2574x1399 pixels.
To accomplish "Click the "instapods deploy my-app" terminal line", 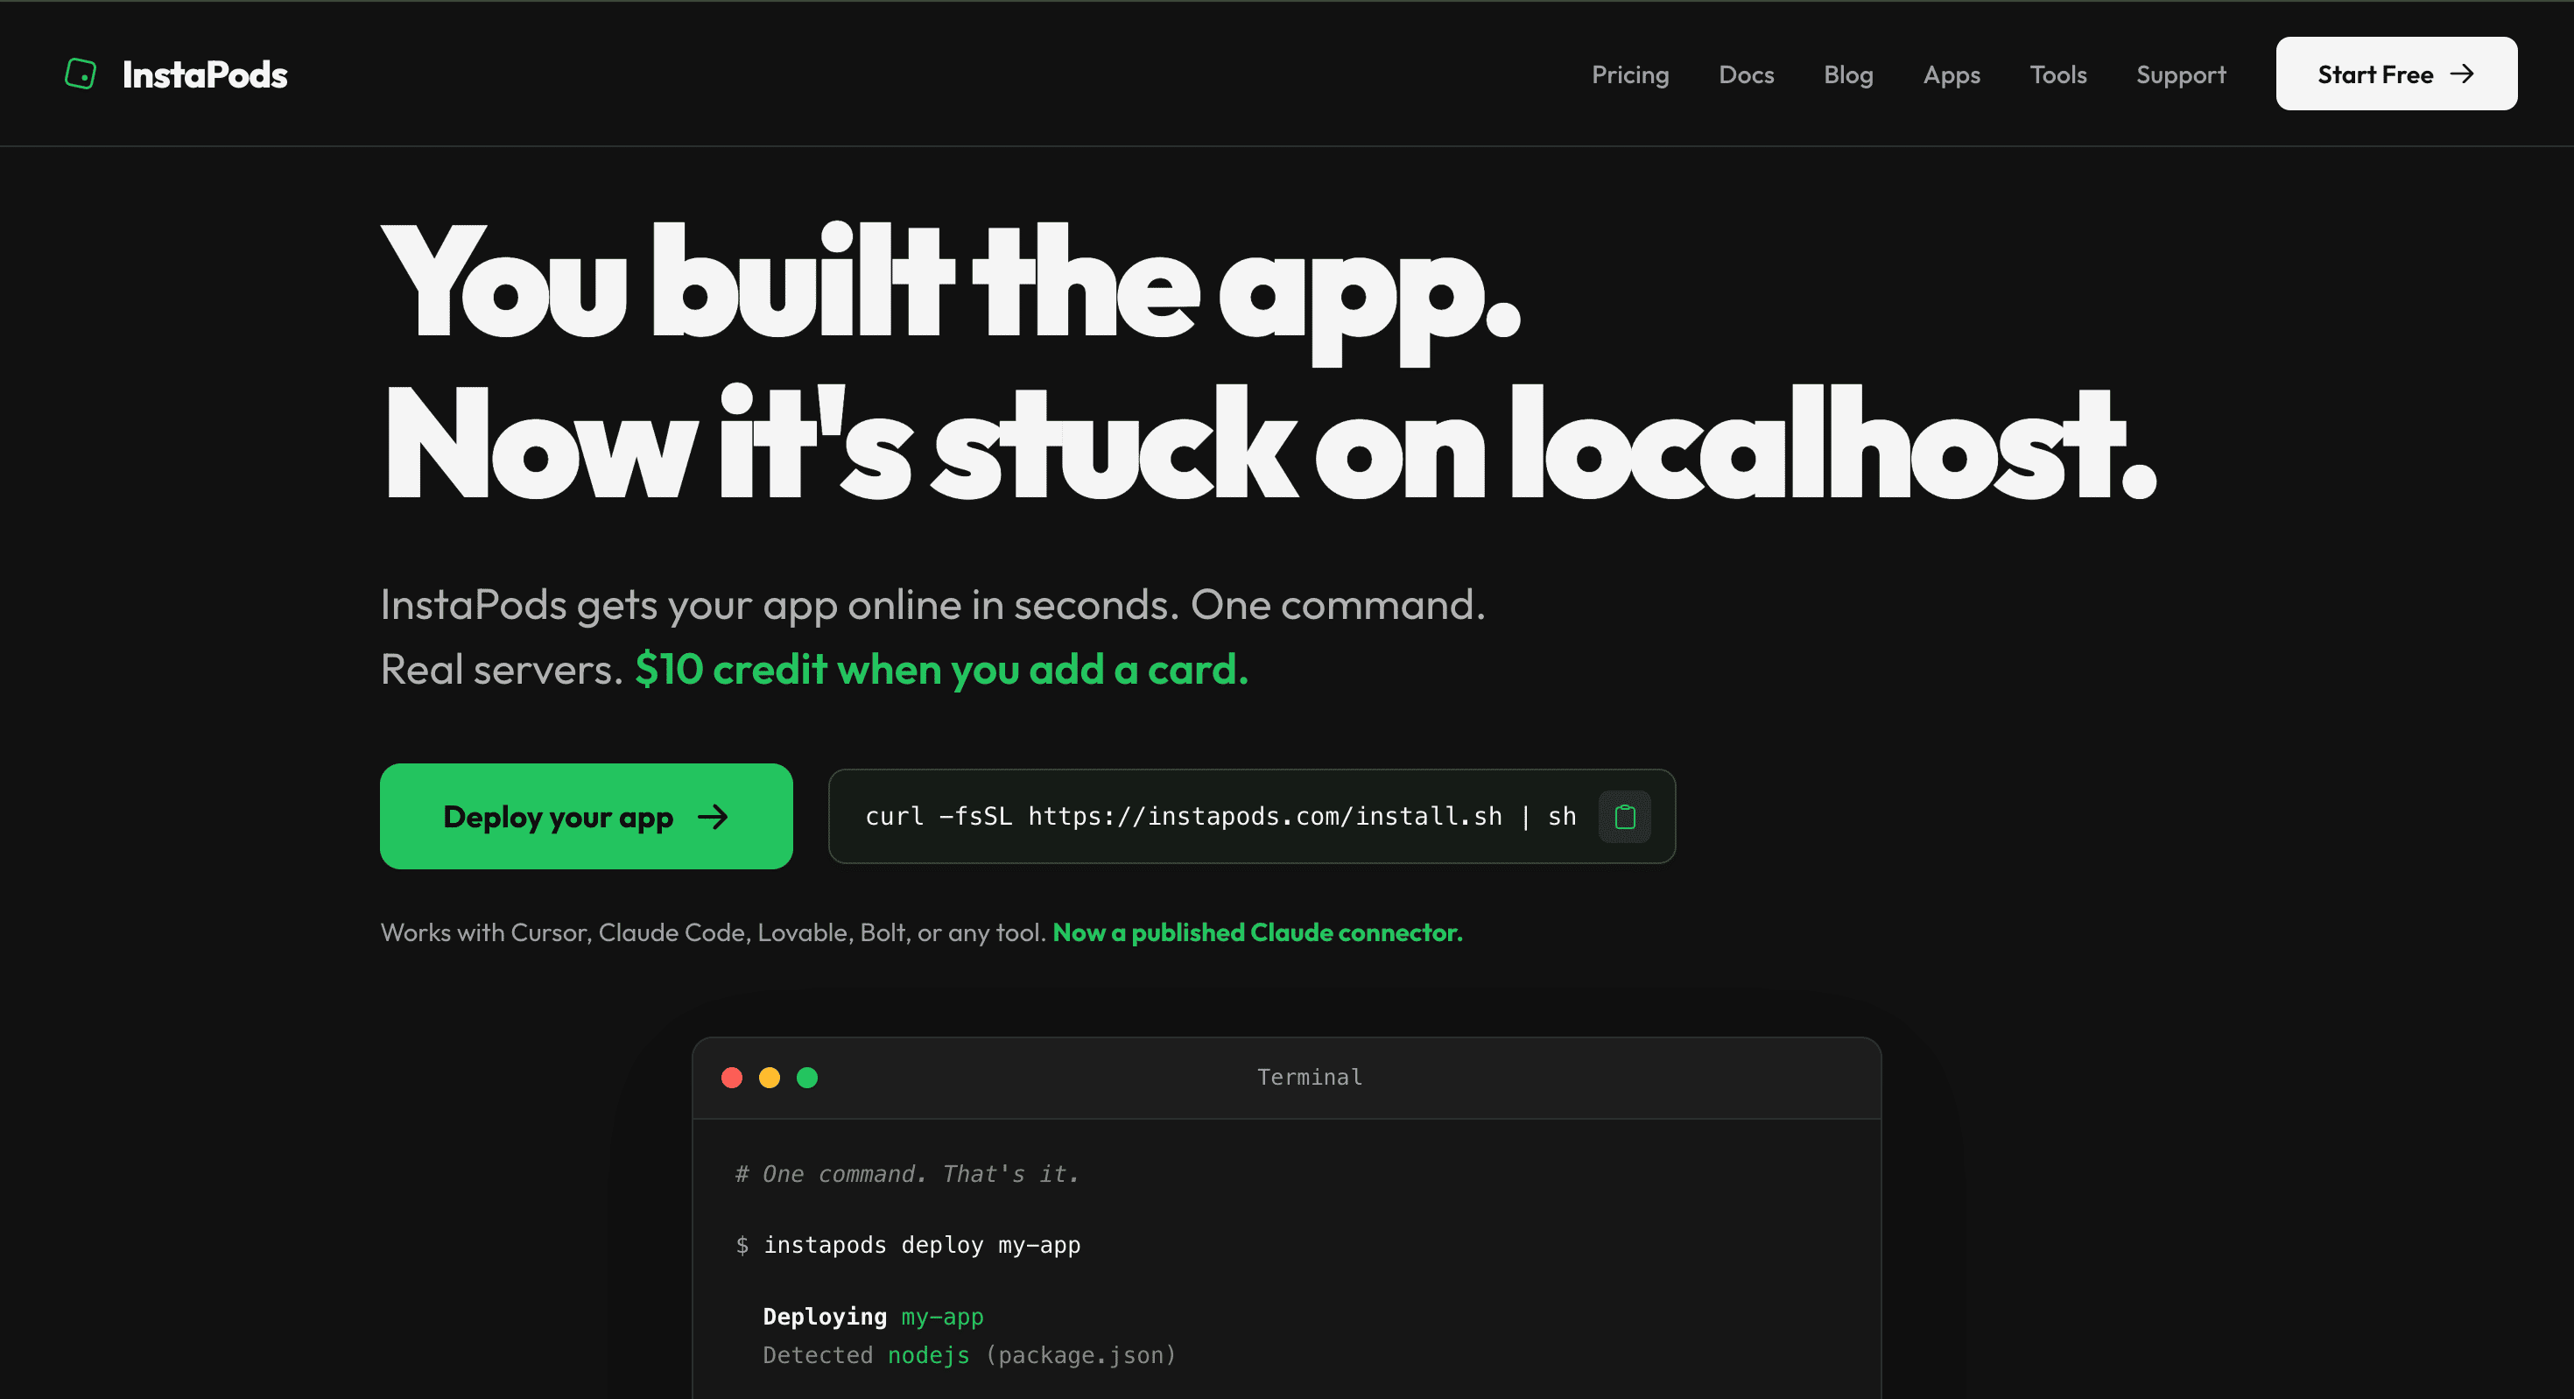I will pyautogui.click(x=921, y=1245).
